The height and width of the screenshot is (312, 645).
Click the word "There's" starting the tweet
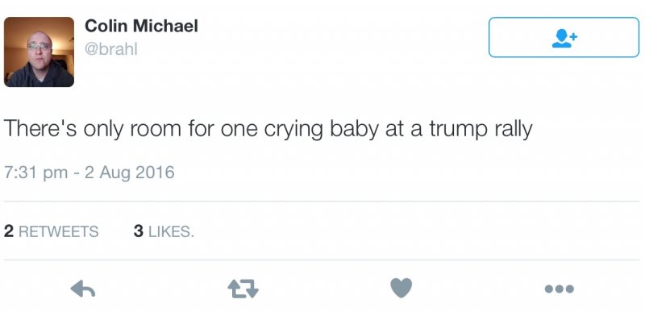(41, 127)
